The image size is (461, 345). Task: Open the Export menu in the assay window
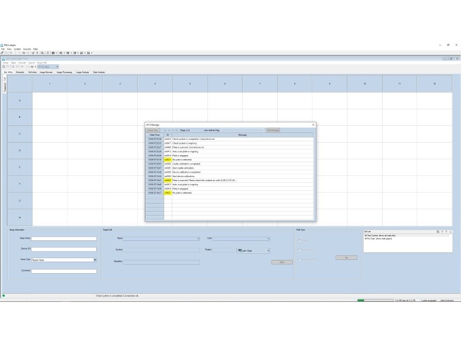(32, 63)
